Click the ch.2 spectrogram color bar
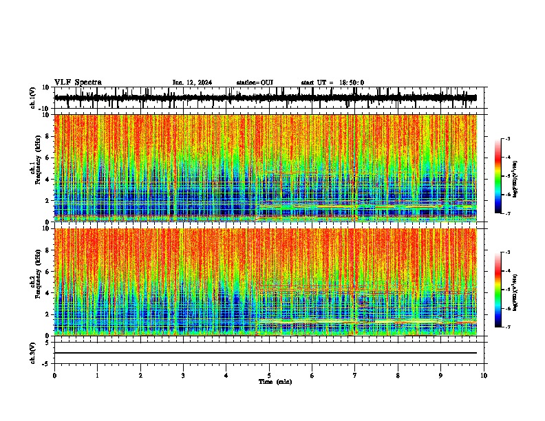Screen dimensions: 545x421 (x=498, y=290)
